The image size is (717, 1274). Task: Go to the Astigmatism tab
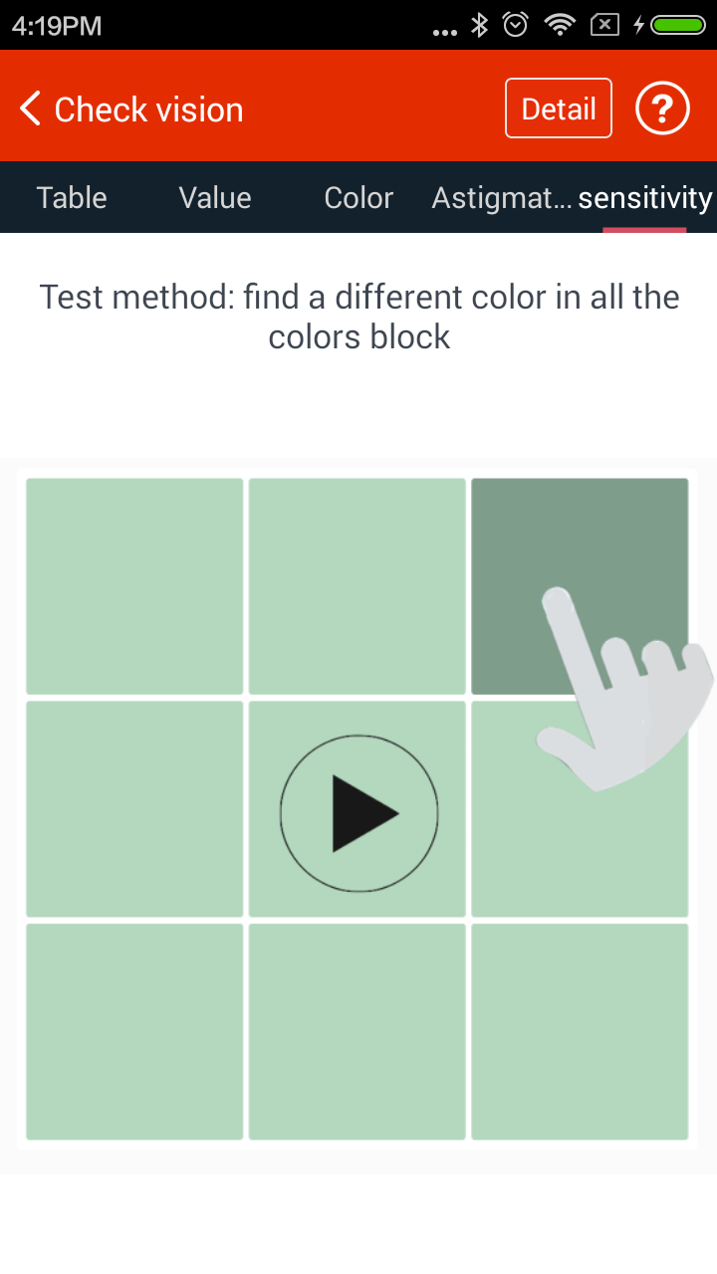pos(501,197)
